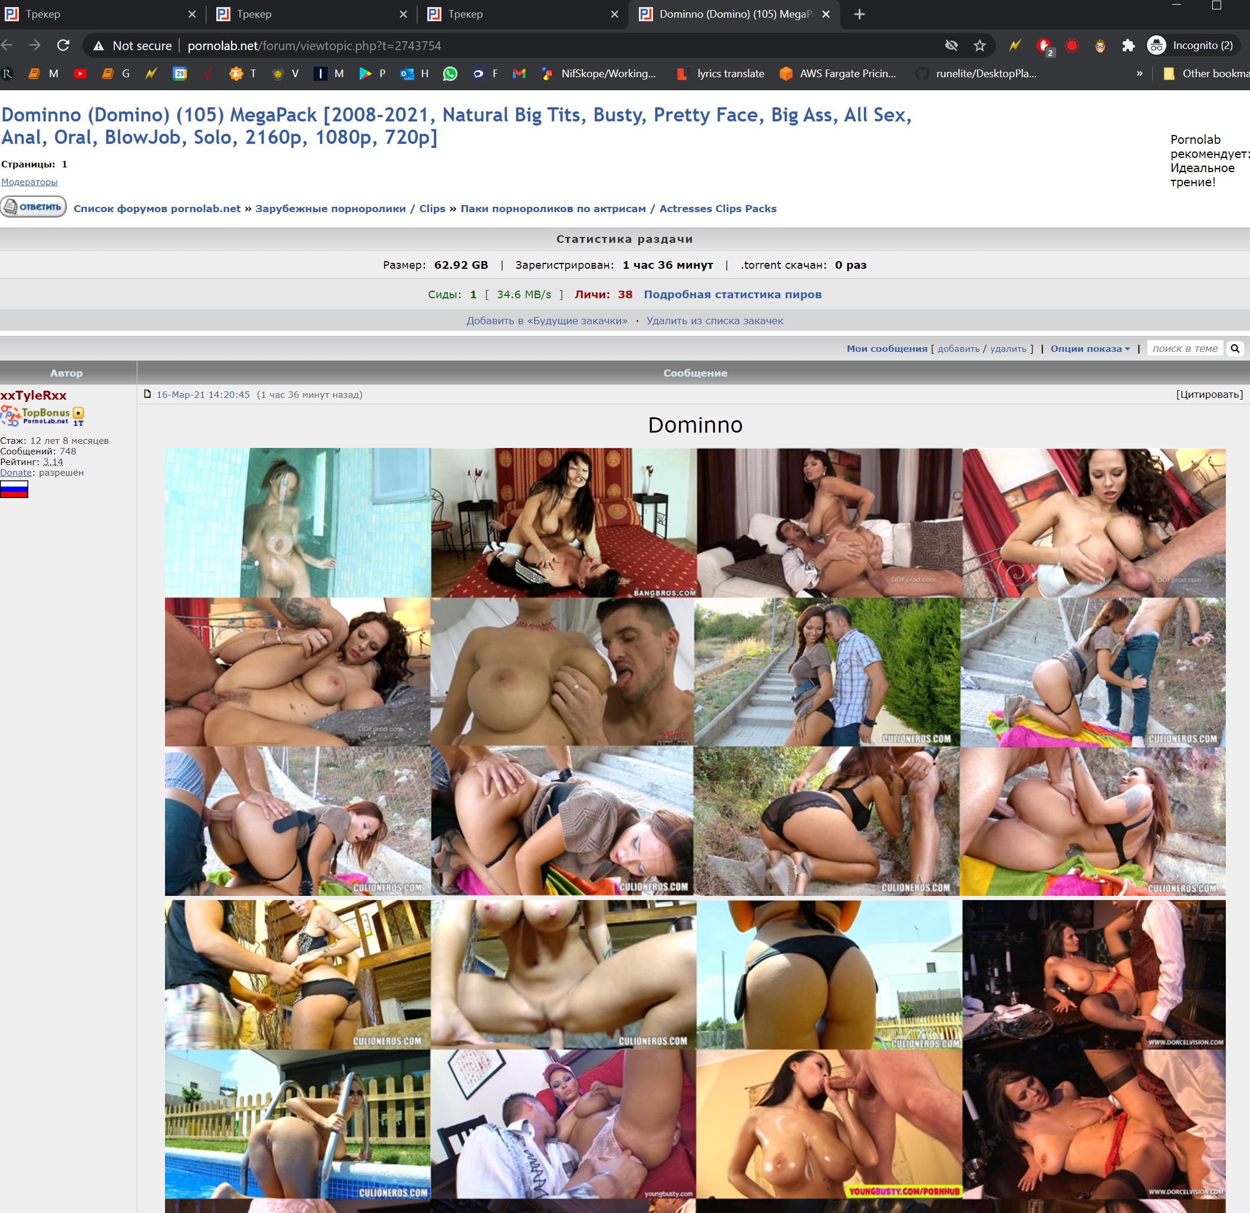Click the добавить link beside Мои сообщения

[958, 349]
